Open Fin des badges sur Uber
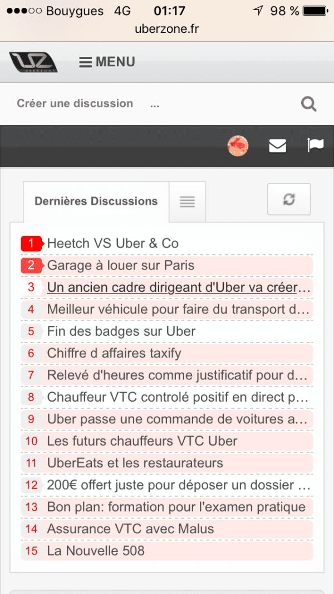Image resolution: width=334 pixels, height=594 pixels. pyautogui.click(x=121, y=331)
